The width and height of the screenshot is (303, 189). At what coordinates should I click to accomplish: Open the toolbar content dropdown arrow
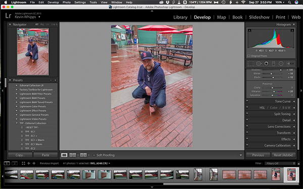240,155
